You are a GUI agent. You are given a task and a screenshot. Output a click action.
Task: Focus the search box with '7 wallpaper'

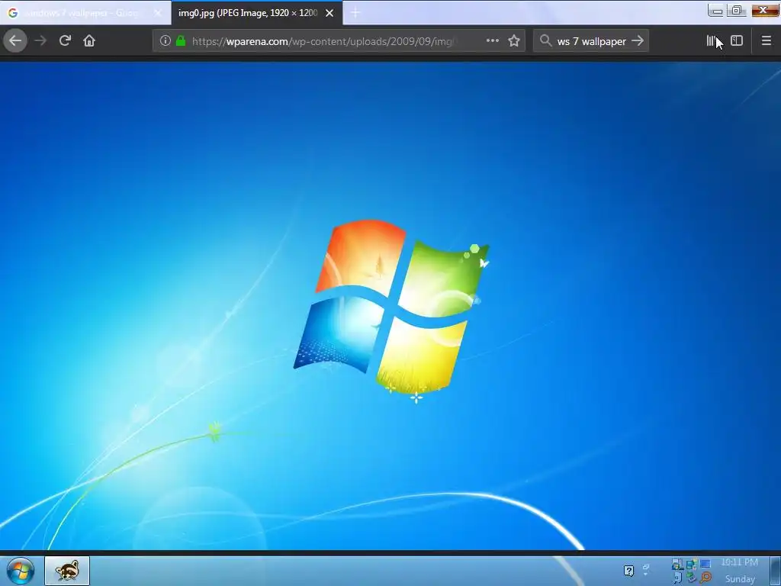click(x=591, y=41)
